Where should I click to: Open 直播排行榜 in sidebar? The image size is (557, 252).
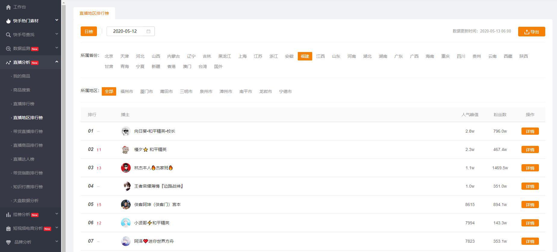pos(24,104)
